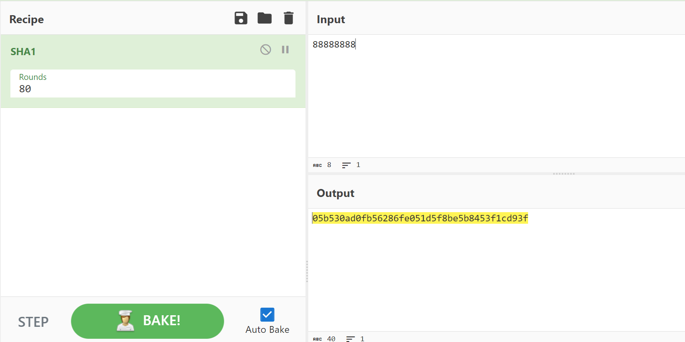Image resolution: width=685 pixels, height=342 pixels.
Task: Load a recipe using folder icon
Action: coord(265,18)
